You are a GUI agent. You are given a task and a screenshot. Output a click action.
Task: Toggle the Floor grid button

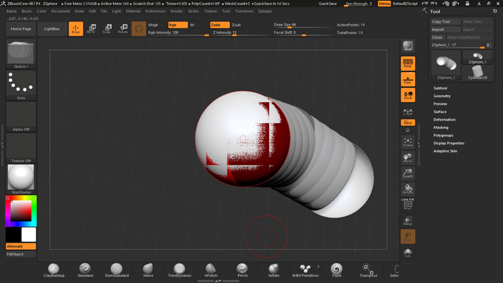pyautogui.click(x=407, y=80)
